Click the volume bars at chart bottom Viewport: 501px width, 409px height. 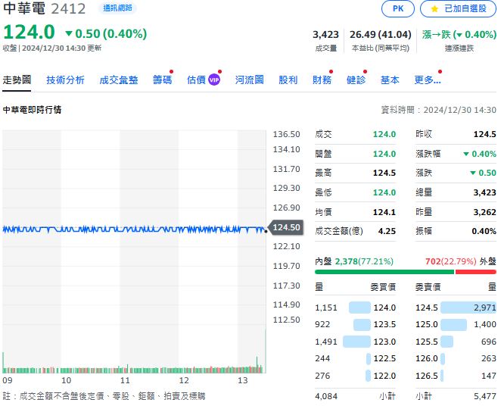[134, 370]
